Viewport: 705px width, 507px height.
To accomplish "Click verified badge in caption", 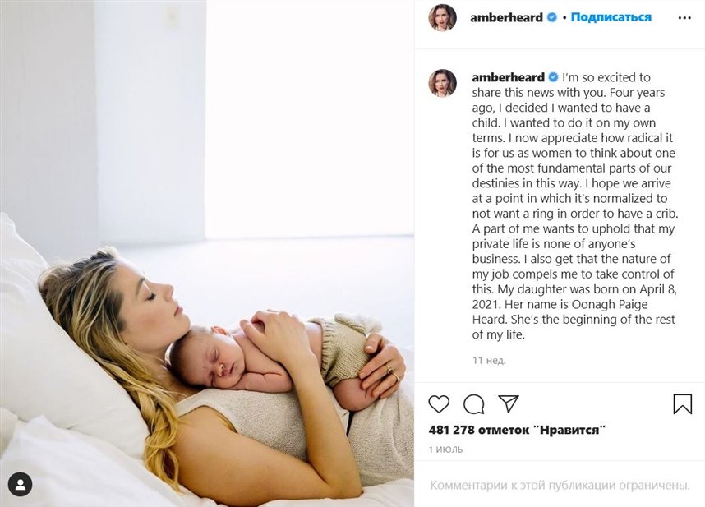I will [553, 77].
